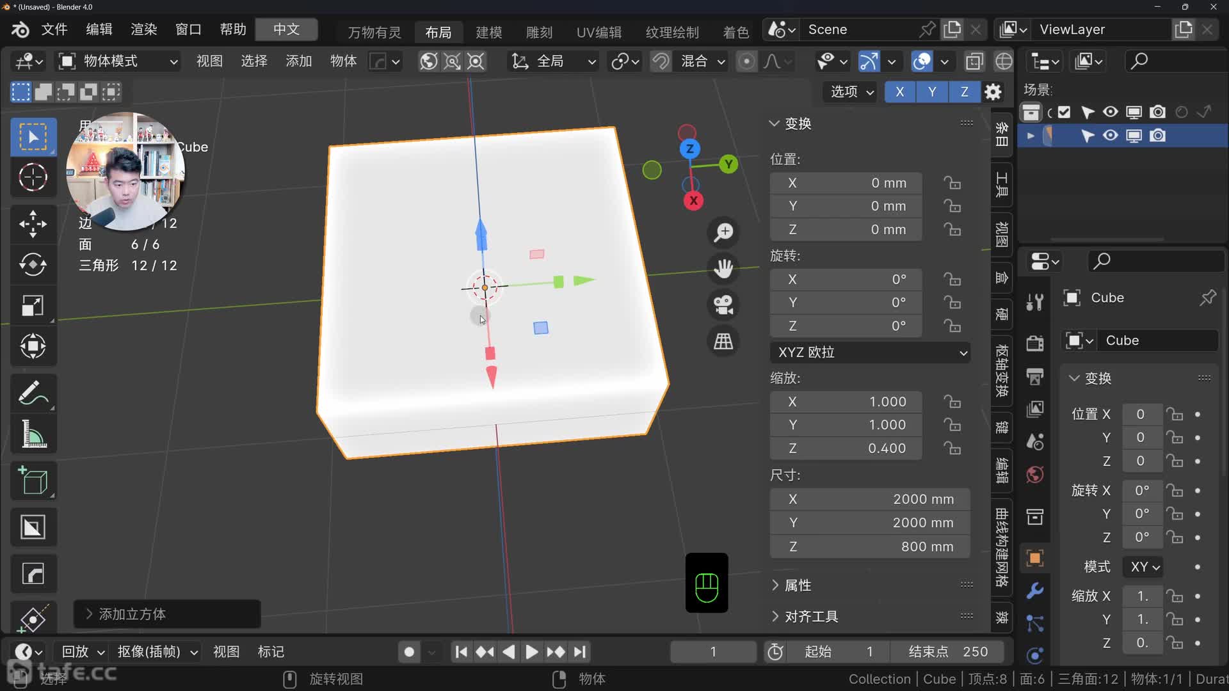Toggle the eye visibility in outliner row
Image resolution: width=1229 pixels, height=691 pixels.
1110,136
